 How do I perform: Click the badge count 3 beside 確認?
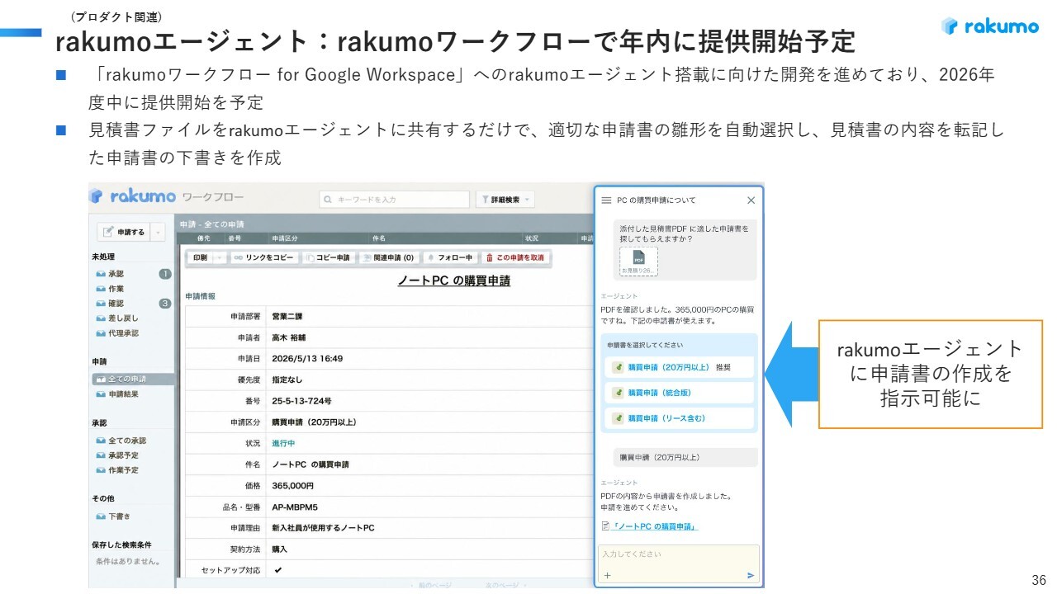165,304
